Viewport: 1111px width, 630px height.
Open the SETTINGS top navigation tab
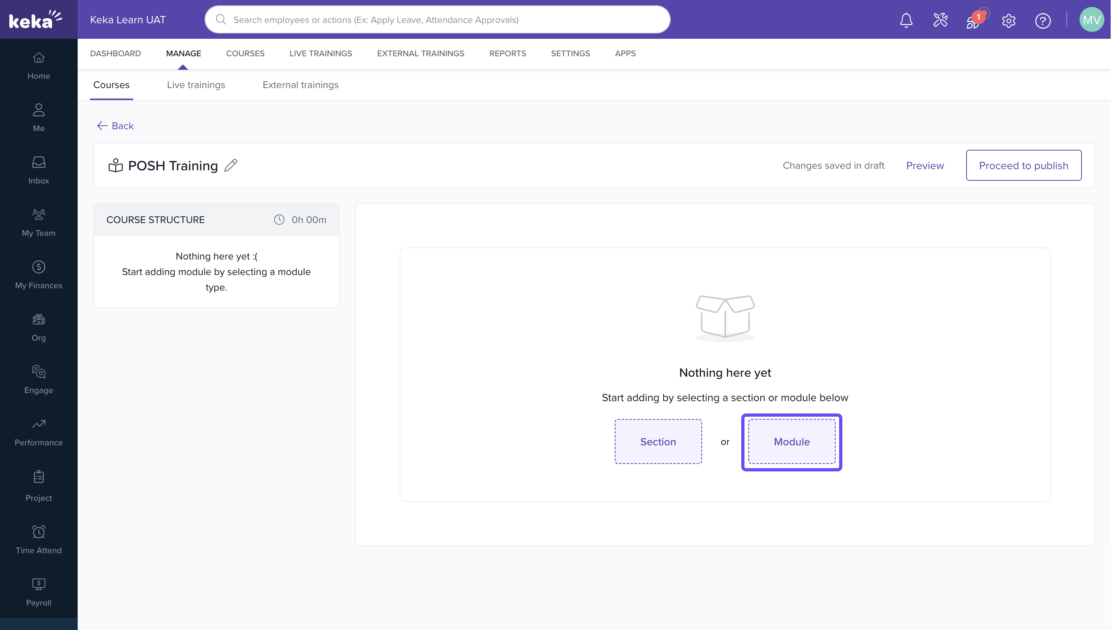coord(570,53)
